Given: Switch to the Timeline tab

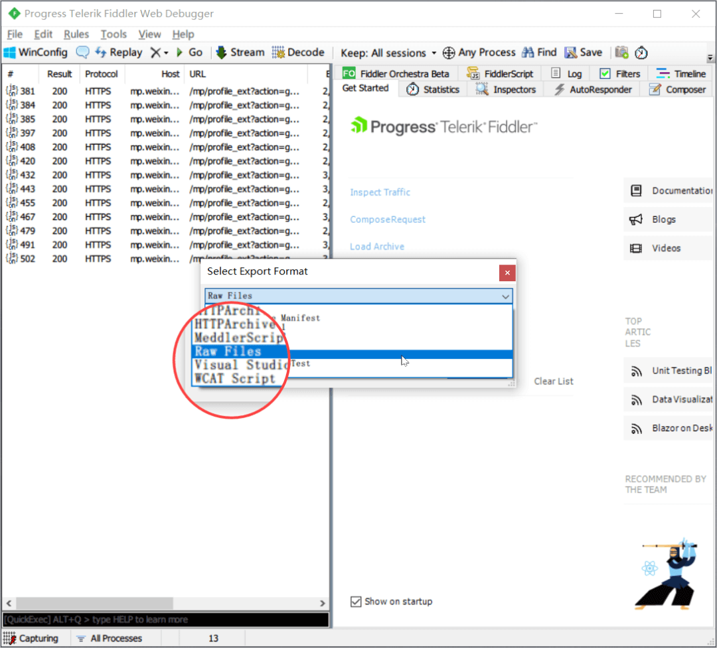Looking at the screenshot, I should coord(681,74).
